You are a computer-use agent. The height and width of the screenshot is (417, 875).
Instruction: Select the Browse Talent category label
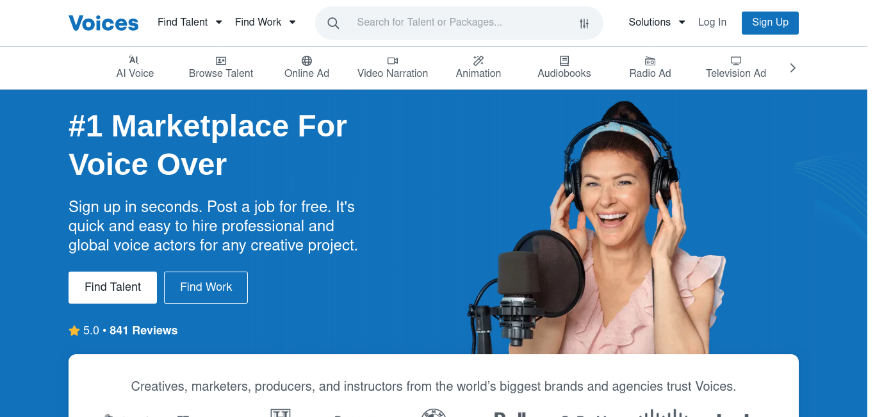point(221,73)
